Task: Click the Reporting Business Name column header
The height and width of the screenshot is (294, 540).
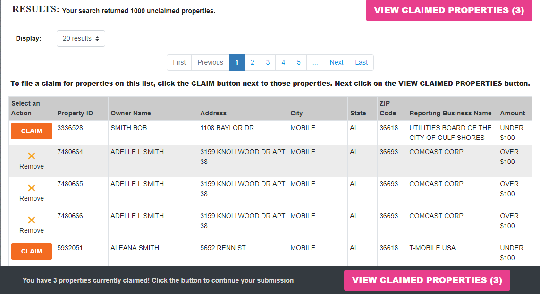Action: [450, 113]
